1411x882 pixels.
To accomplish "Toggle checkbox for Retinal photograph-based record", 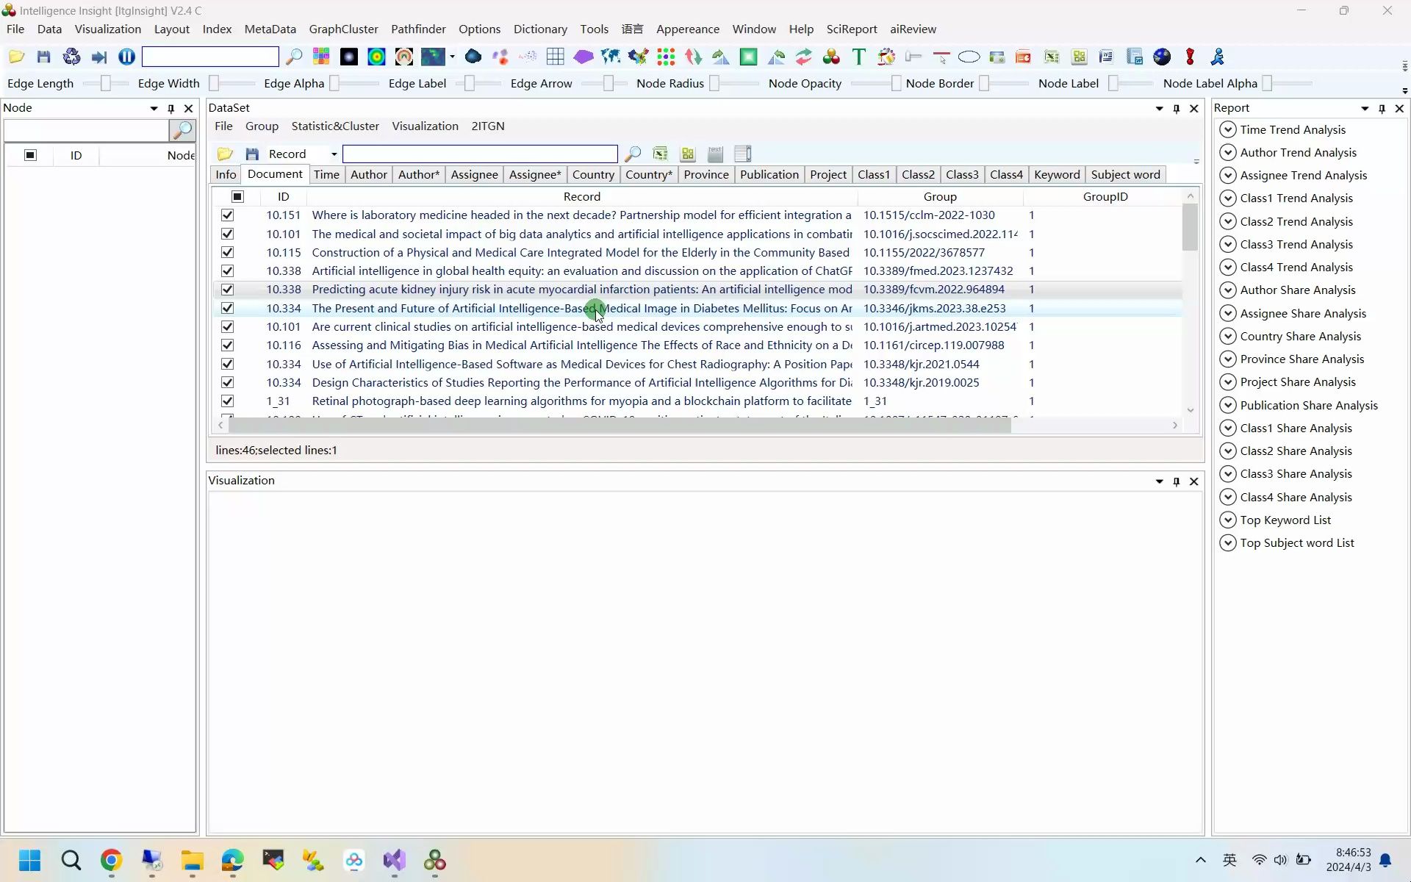I will 227,401.
